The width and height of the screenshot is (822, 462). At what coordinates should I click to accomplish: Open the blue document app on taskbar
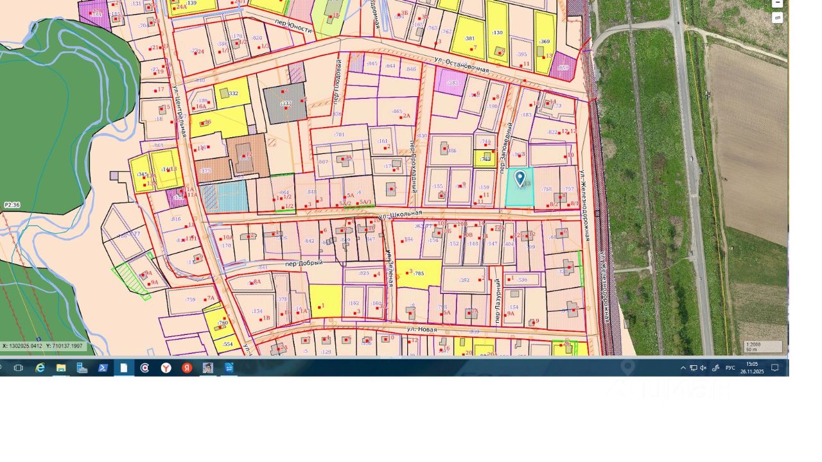[x=229, y=368]
